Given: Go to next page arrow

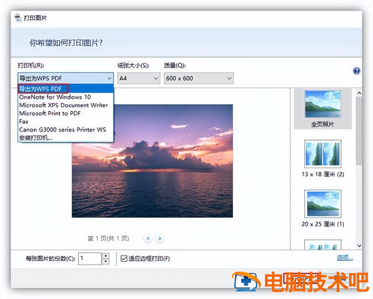Looking at the screenshot, I should pos(160,238).
